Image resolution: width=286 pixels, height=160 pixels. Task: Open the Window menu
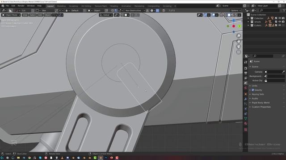(x=31, y=6)
